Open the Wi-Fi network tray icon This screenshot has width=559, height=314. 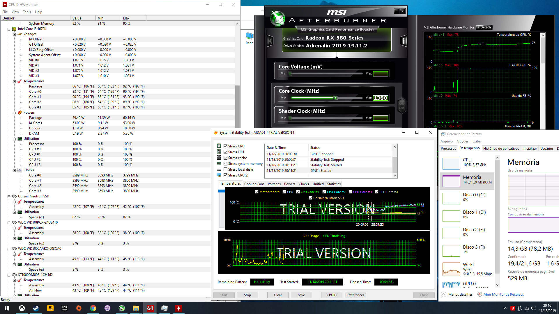click(527, 308)
